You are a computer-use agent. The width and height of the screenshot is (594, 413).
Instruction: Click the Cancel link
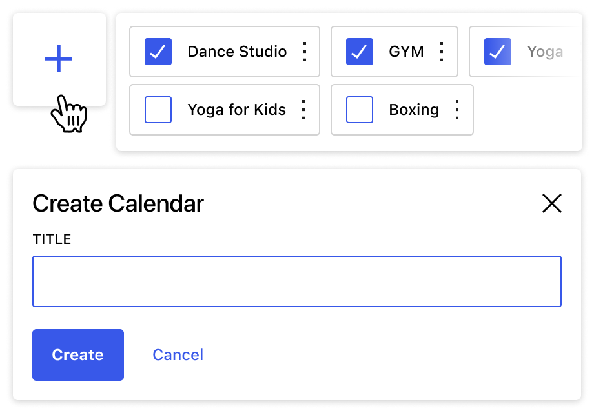[x=178, y=355]
